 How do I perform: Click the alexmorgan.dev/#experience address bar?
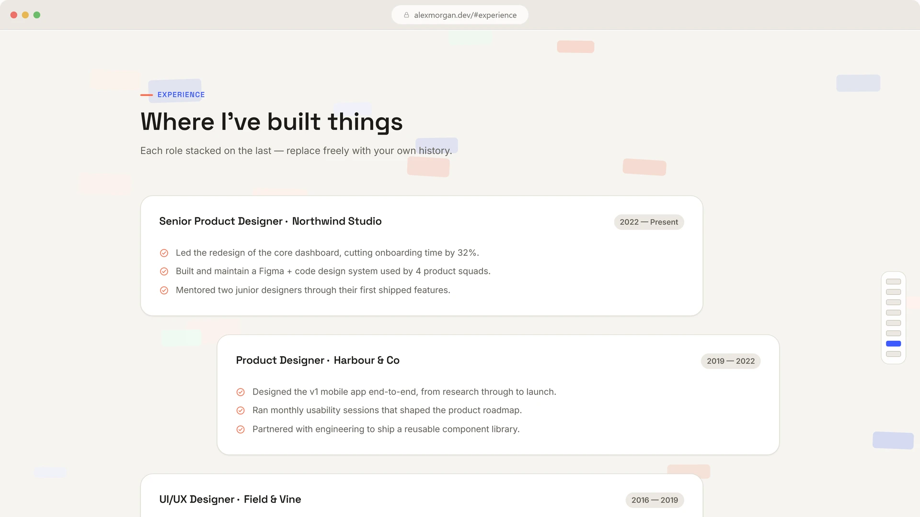pos(460,15)
